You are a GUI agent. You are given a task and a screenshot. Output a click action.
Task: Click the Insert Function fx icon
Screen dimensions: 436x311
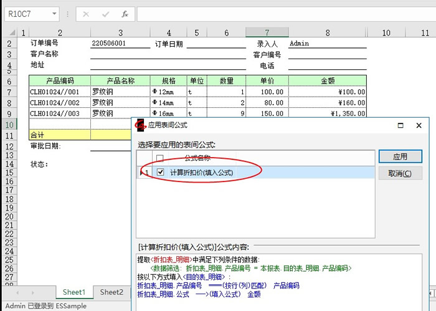click(x=125, y=14)
